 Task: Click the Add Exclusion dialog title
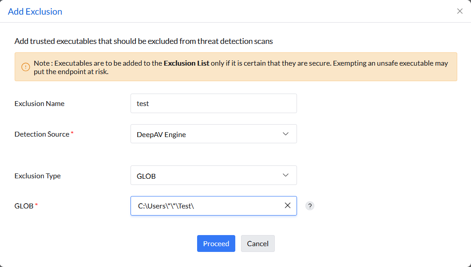pyautogui.click(x=35, y=12)
